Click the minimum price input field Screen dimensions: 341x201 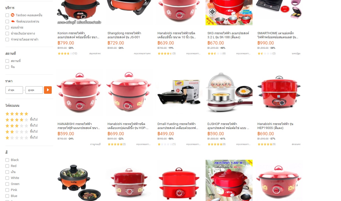click(14, 90)
